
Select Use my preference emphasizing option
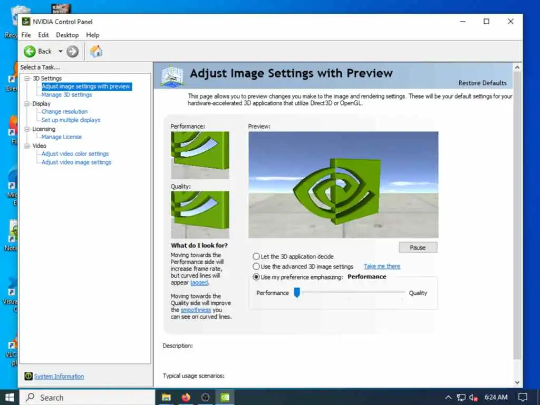pyautogui.click(x=256, y=276)
